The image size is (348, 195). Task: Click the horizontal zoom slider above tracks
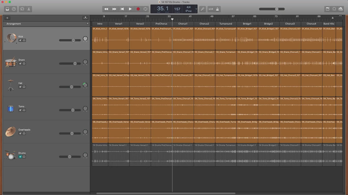pyautogui.click(x=337, y=18)
